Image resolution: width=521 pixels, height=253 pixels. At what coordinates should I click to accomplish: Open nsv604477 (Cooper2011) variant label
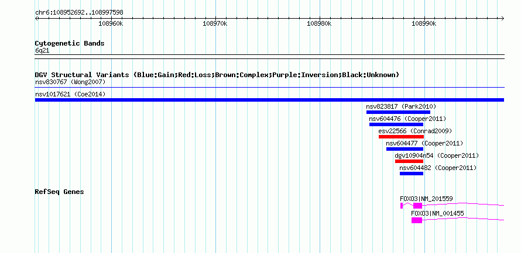tap(424, 143)
